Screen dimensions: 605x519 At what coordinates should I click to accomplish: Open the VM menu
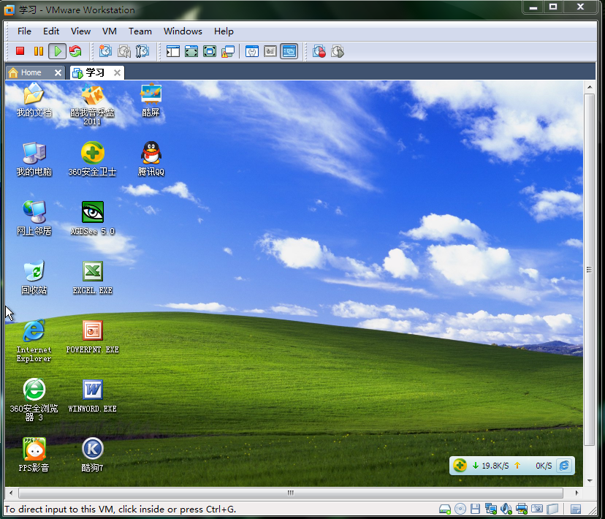click(x=110, y=31)
